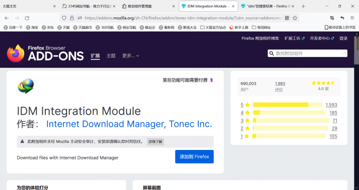Open the 扩展工坊 external link
Screen dimensions: 359x190
click(295, 38)
